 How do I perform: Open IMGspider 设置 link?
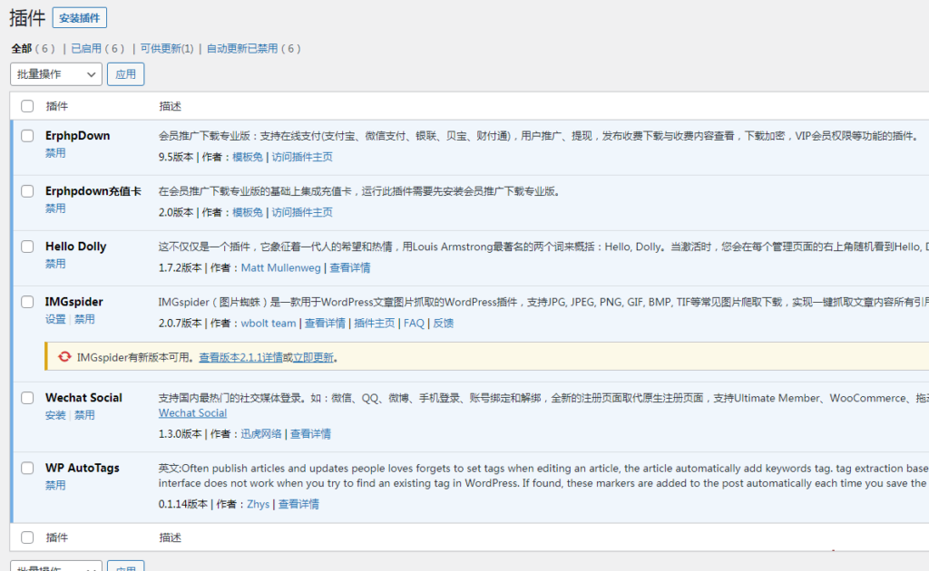55,319
